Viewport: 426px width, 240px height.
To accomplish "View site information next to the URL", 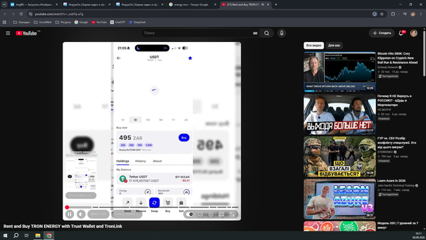I will coord(31,14).
